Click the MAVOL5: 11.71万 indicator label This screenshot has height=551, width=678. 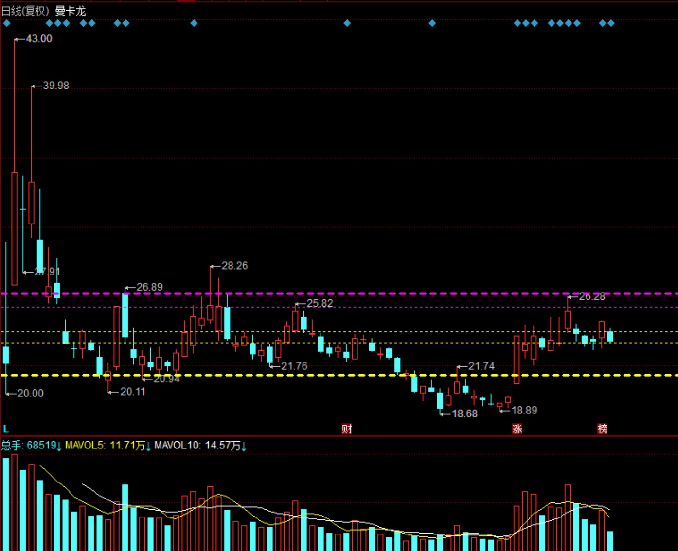(x=108, y=445)
